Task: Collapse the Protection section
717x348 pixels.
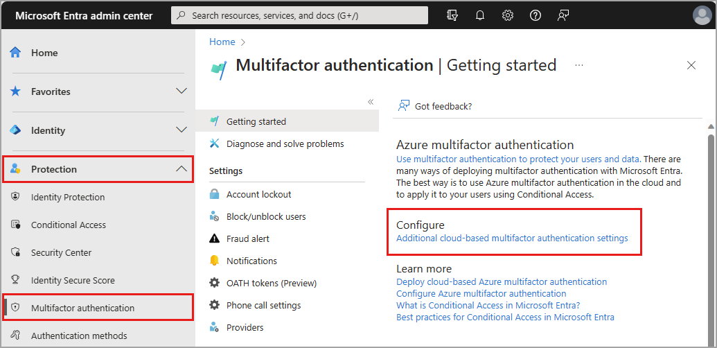Action: pyautogui.click(x=182, y=169)
